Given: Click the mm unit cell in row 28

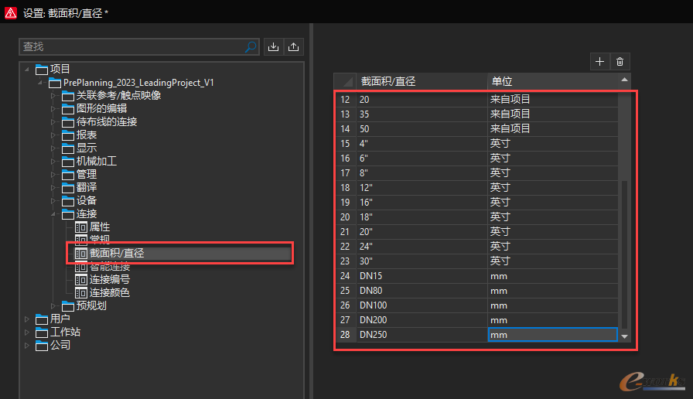Looking at the screenshot, I should (x=552, y=335).
